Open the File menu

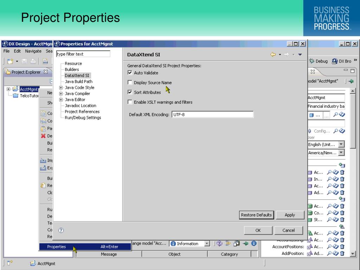click(6, 51)
